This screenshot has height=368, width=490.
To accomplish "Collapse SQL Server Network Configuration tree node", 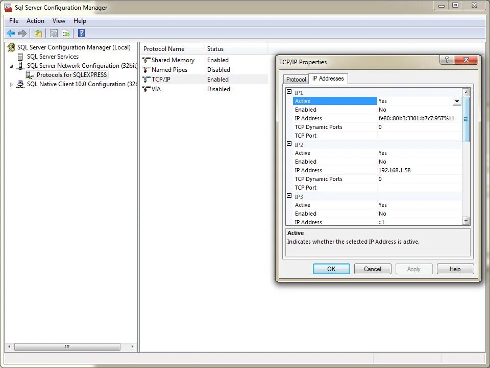I will (12, 66).
